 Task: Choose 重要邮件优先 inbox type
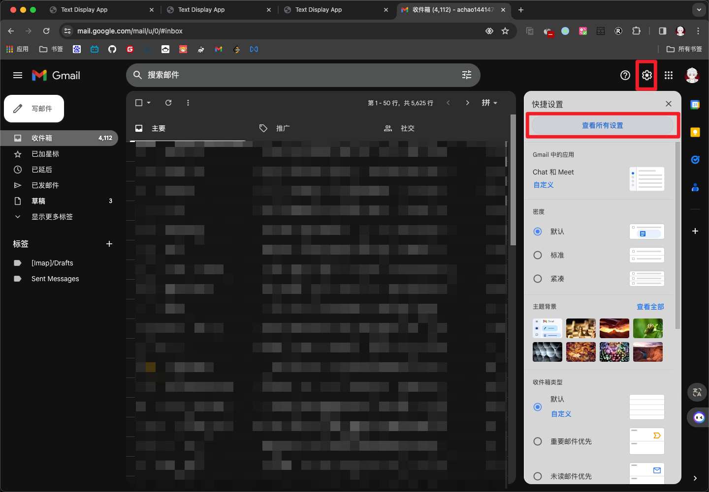pos(538,441)
